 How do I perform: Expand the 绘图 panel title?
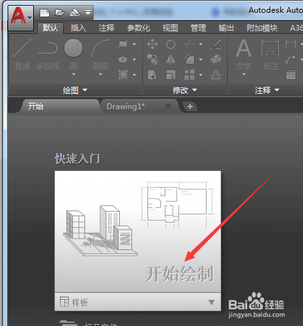(75, 91)
